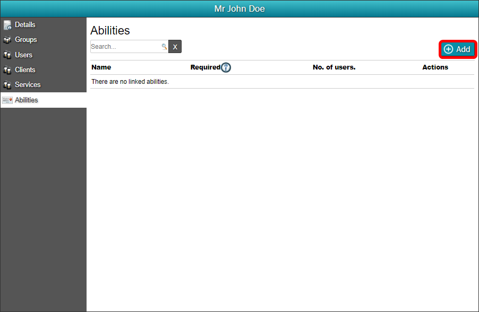Select the Clients menu item
Image resolution: width=479 pixels, height=312 pixels.
coord(44,70)
